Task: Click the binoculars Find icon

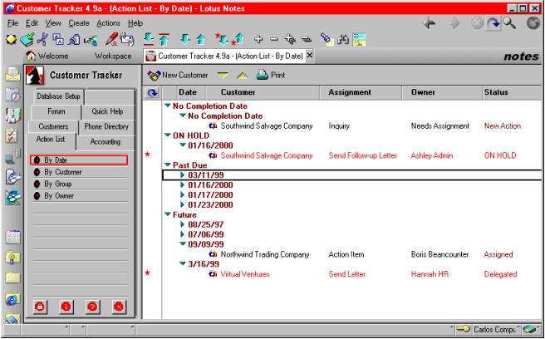Action: point(343,39)
